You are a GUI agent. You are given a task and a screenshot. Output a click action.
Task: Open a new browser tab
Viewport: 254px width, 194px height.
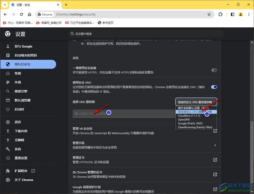[x=66, y=5]
